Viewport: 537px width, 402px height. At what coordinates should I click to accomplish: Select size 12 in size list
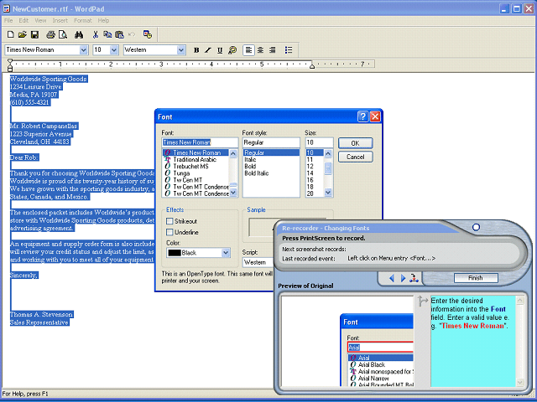pos(310,167)
